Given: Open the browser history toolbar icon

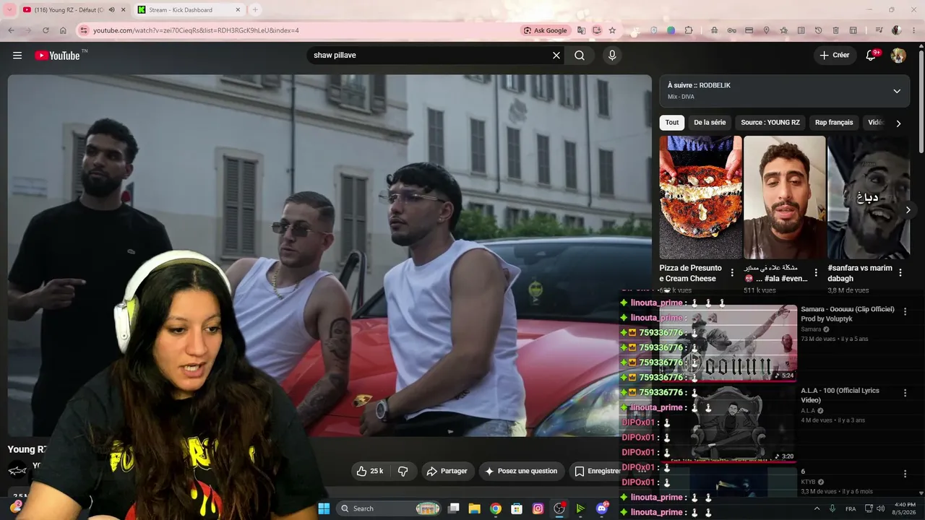Looking at the screenshot, I should [x=818, y=30].
